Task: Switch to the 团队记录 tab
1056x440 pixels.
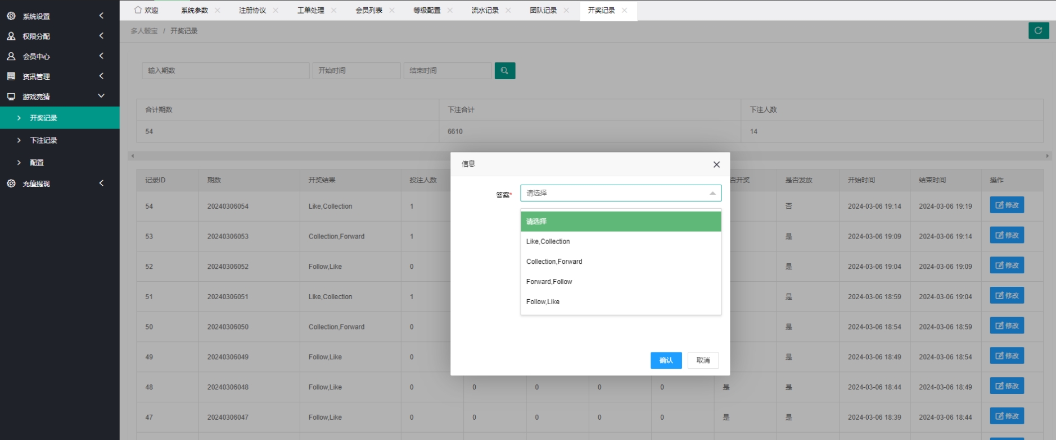Action: pos(543,11)
